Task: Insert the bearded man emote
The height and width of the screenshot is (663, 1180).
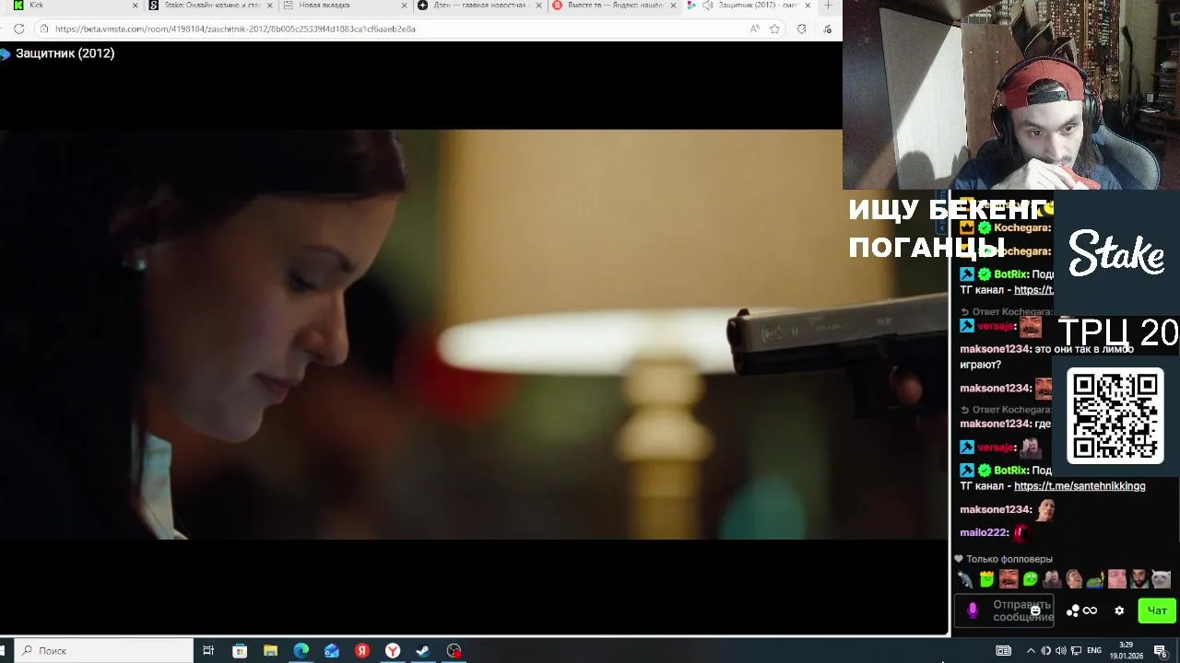Action: point(1139,579)
